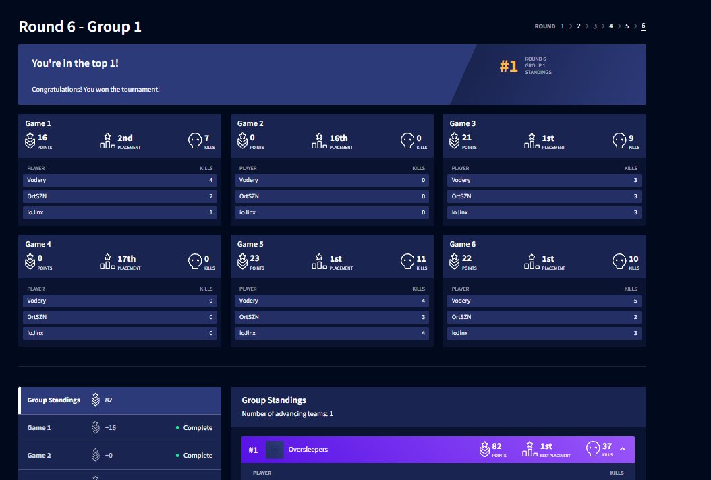The image size is (711, 480).
Task: Click the Game 6 placement podium icon
Action: tap(532, 262)
